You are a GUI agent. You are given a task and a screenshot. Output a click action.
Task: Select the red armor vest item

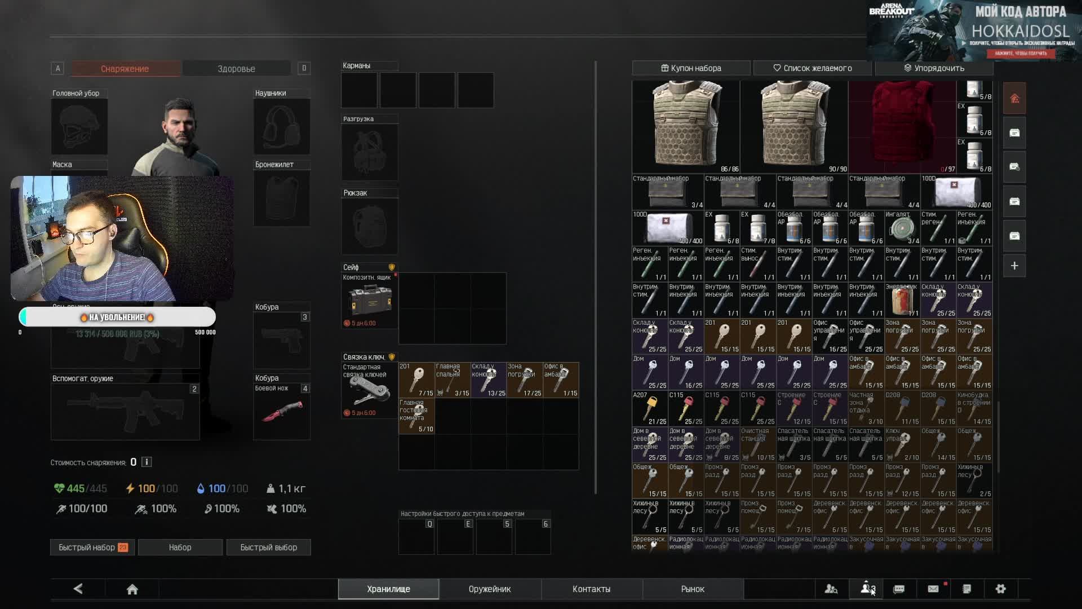coord(902,126)
